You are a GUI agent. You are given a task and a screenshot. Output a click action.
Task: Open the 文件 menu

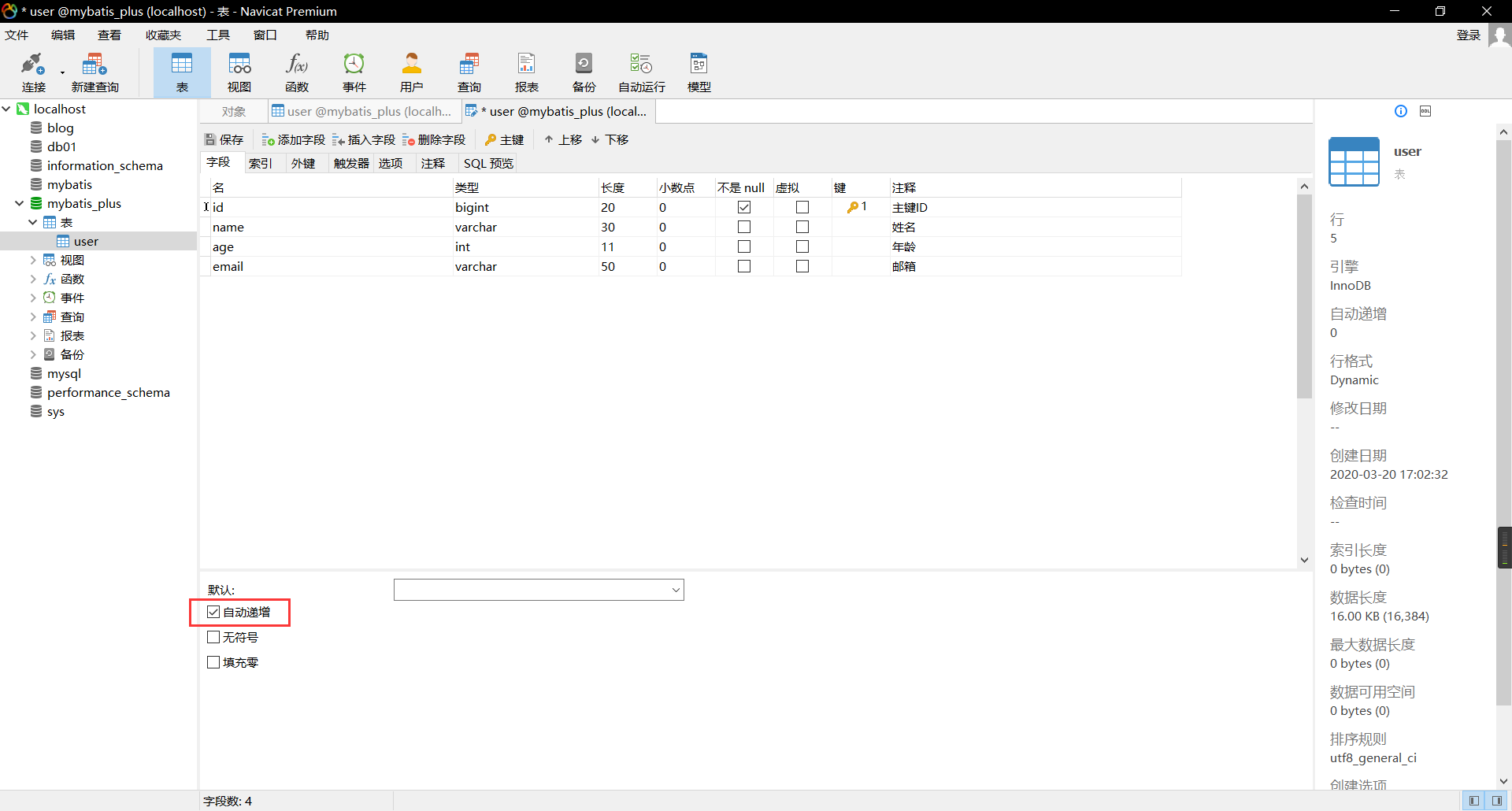pos(17,35)
